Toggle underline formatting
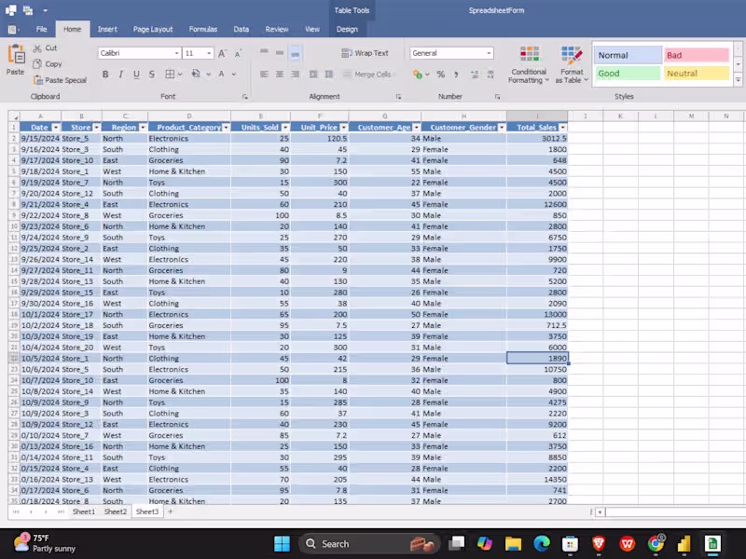 pyautogui.click(x=137, y=74)
